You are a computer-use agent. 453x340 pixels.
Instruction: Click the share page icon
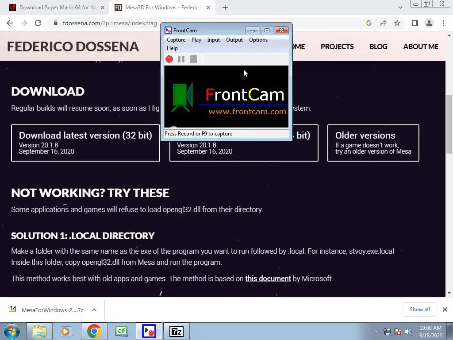click(383, 23)
